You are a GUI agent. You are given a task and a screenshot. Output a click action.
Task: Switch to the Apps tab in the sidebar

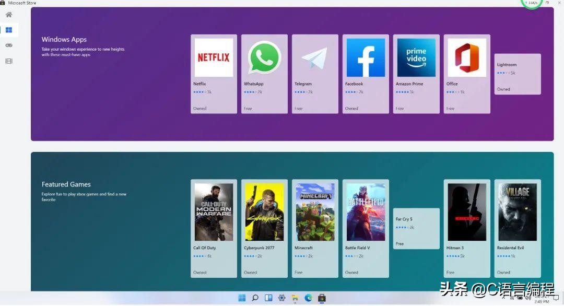coord(8,30)
